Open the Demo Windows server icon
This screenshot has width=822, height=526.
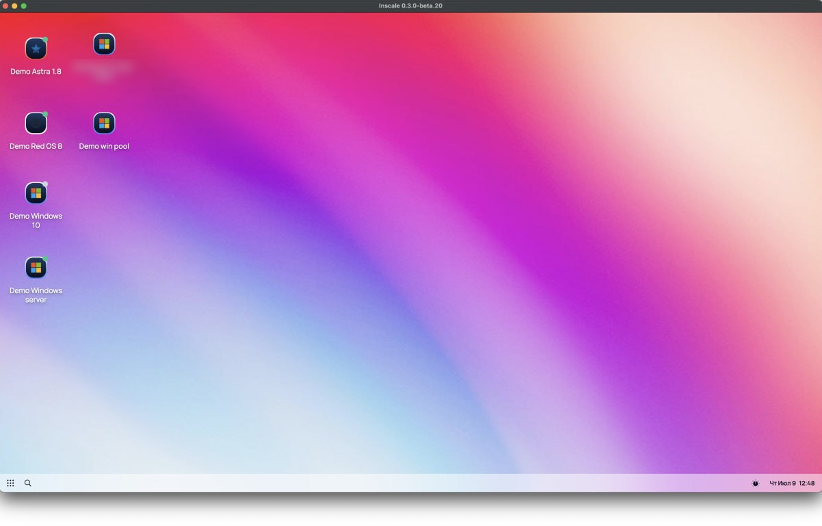[x=36, y=268]
